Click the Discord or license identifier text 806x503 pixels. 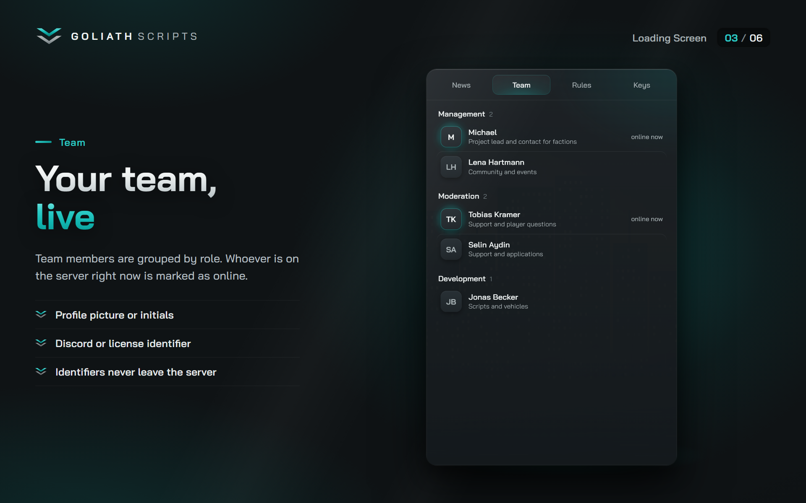[x=123, y=344]
